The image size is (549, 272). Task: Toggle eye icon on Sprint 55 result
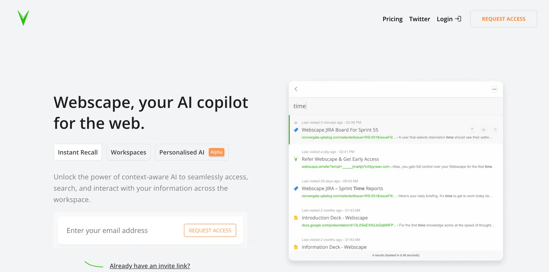[x=484, y=130]
